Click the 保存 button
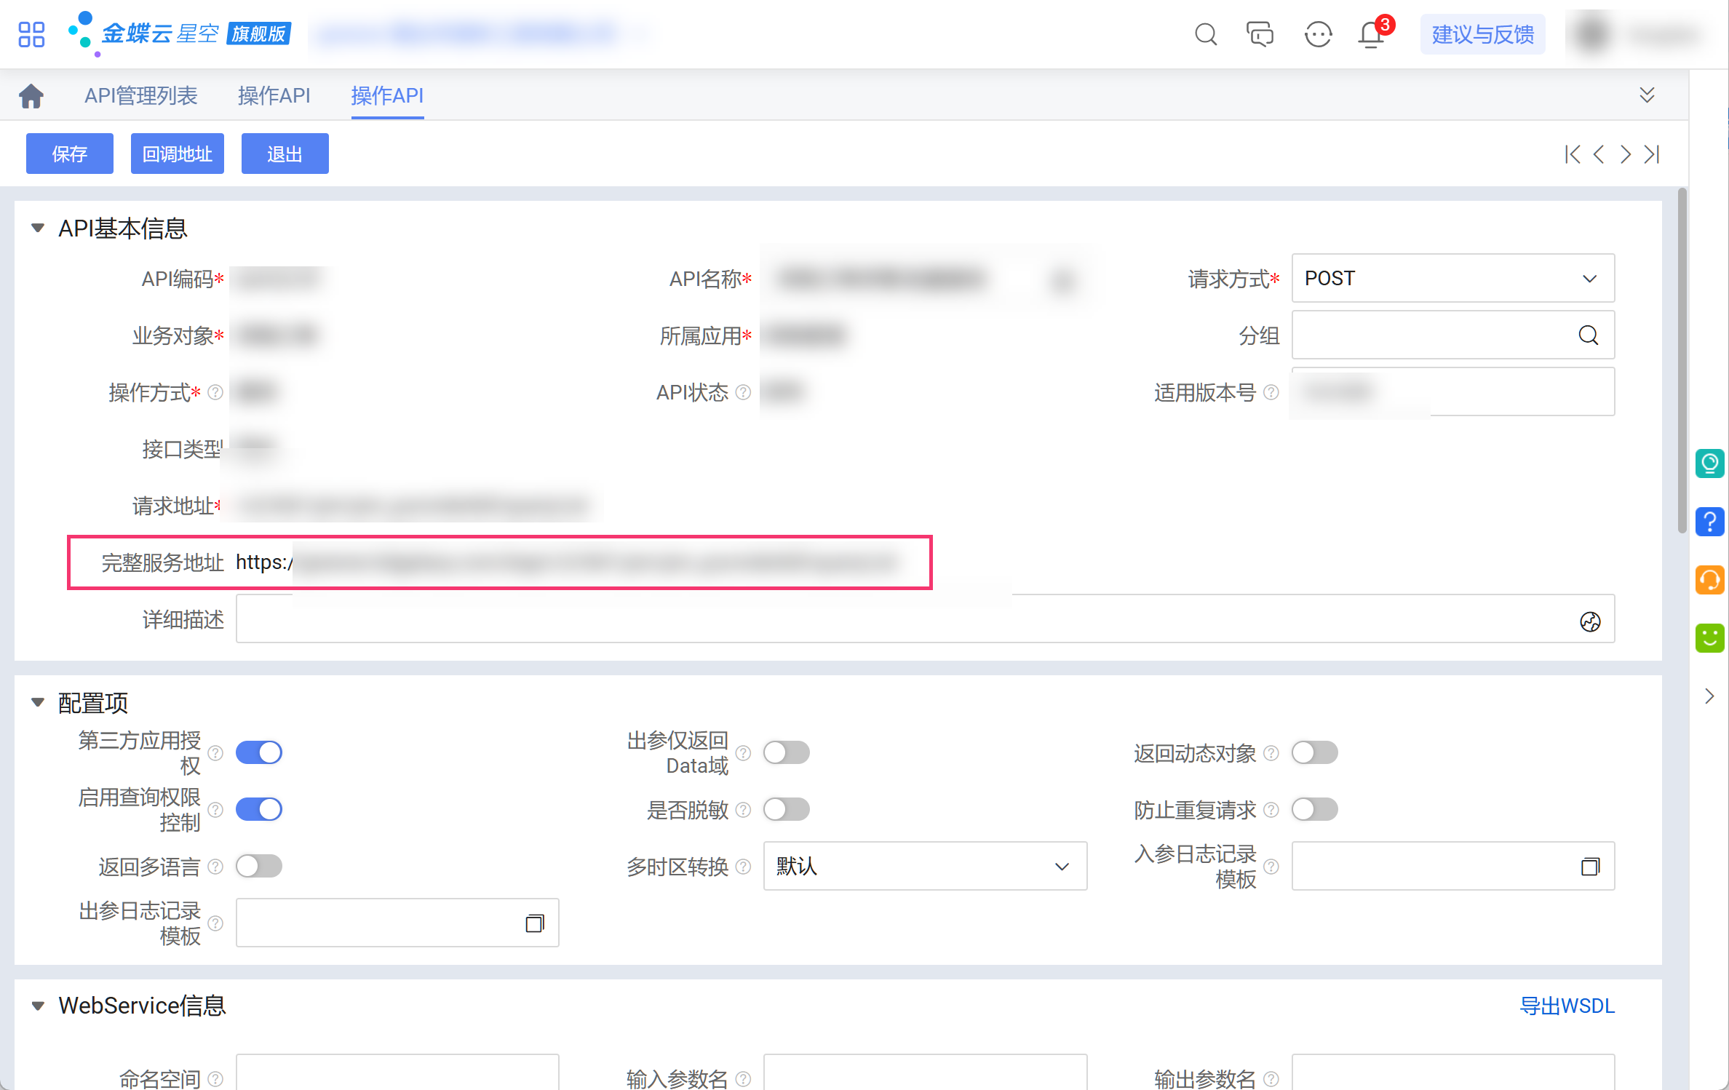 point(69,154)
